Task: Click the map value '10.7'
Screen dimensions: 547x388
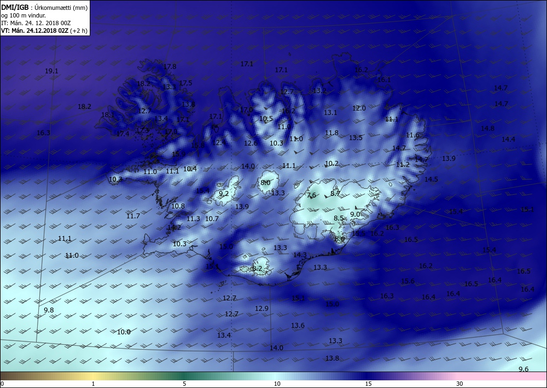Action: click(x=211, y=218)
